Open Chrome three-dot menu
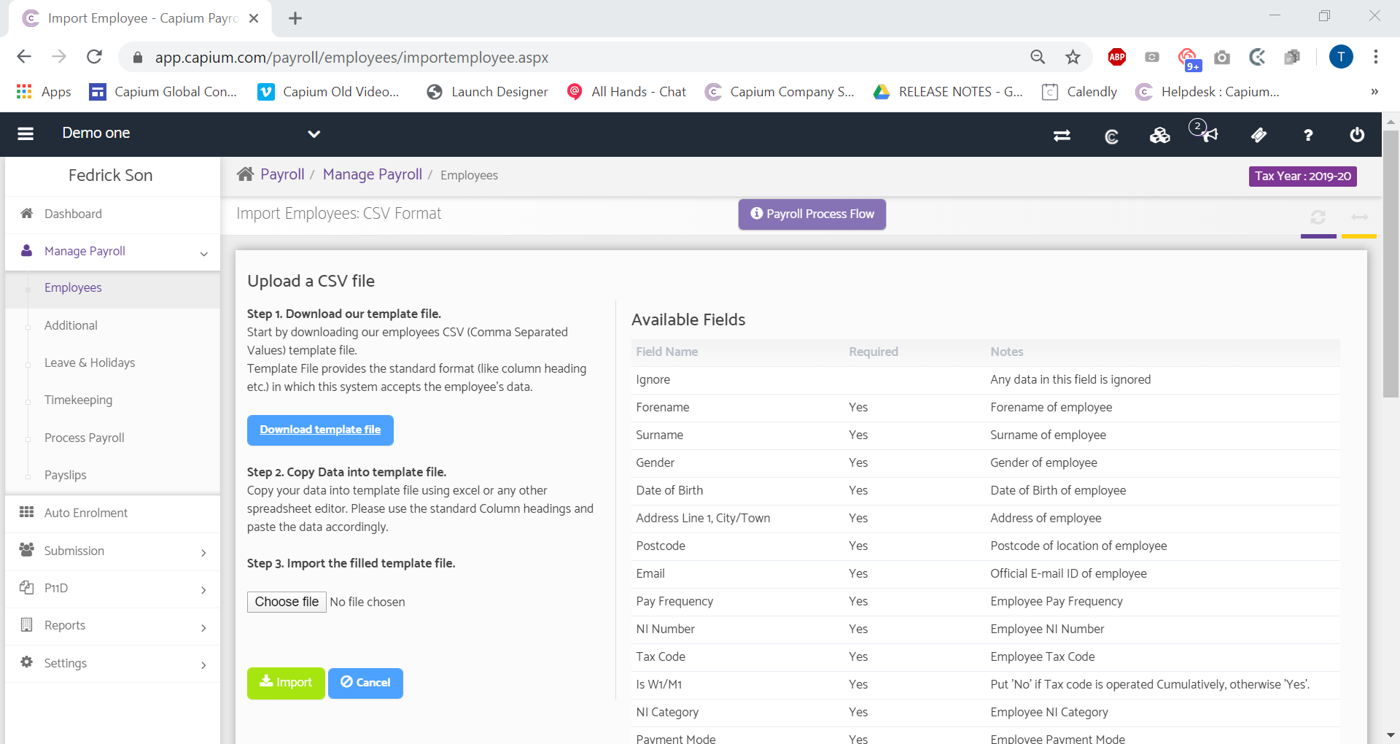This screenshot has height=744, width=1400. pyautogui.click(x=1376, y=57)
